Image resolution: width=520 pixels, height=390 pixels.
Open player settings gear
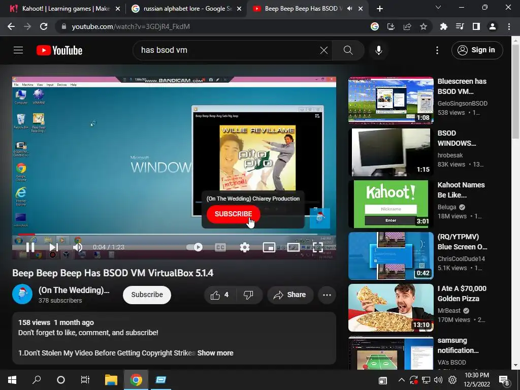245,247
